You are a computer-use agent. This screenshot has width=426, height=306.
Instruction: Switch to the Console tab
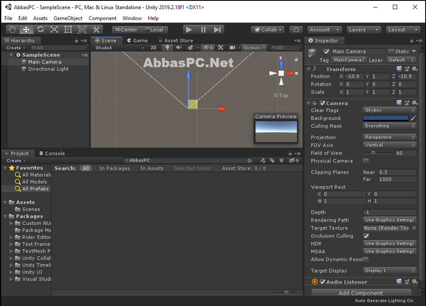[52, 153]
